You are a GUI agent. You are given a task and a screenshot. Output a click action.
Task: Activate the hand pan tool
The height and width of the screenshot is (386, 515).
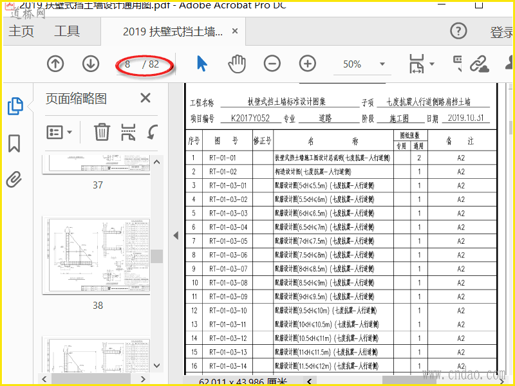click(x=237, y=64)
